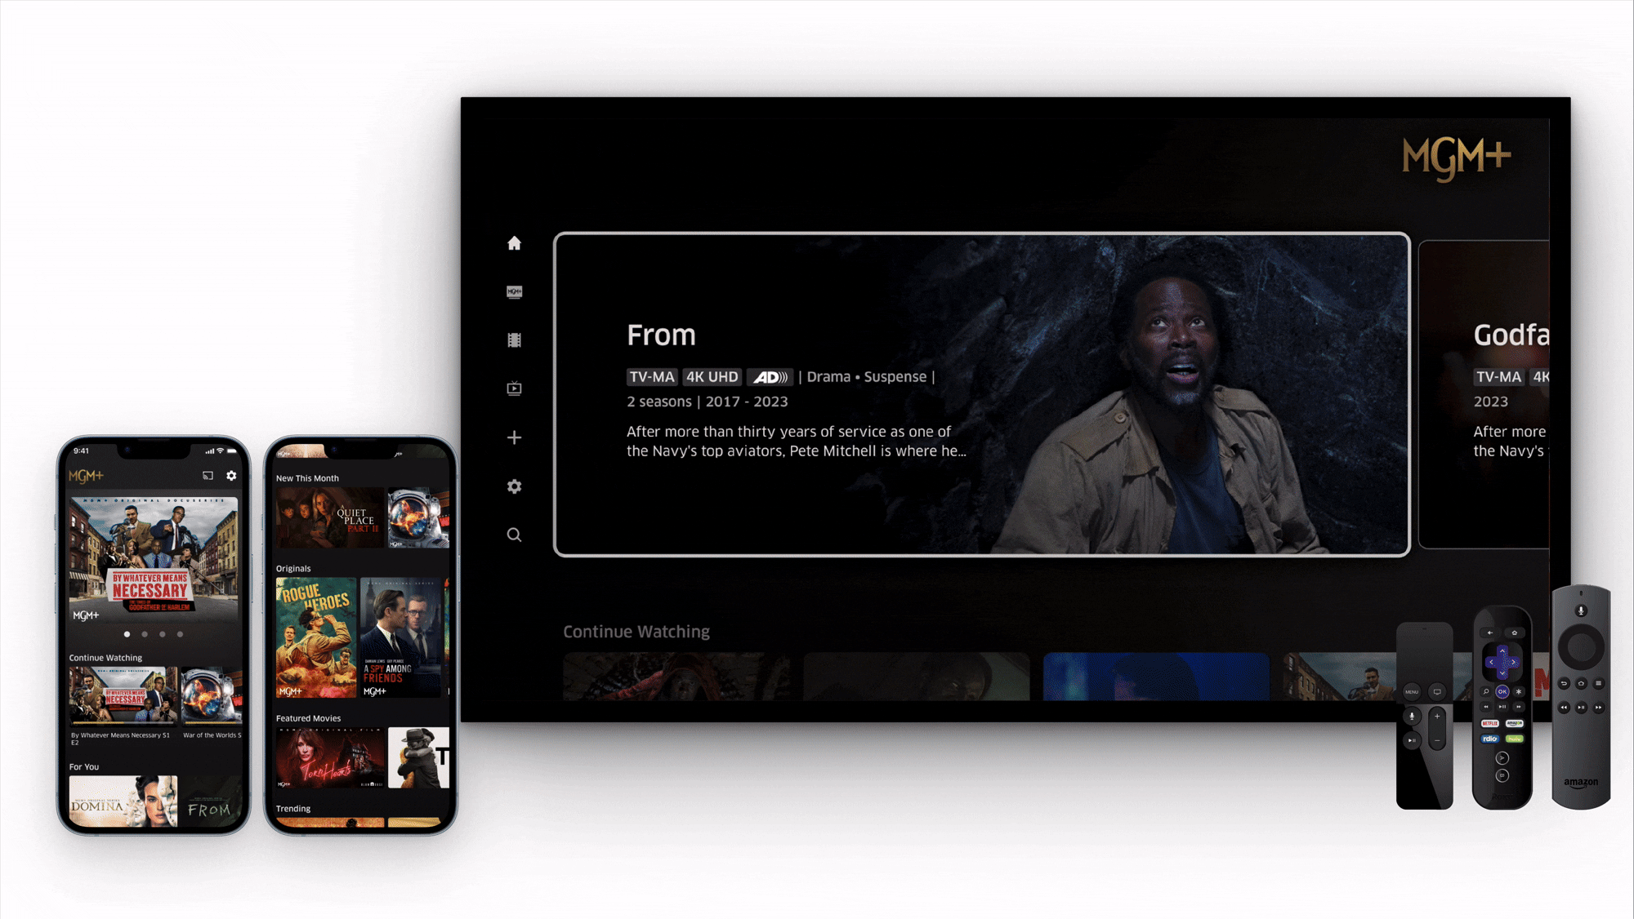1634x919 pixels.
Task: Click the home button on Roku remote
Action: click(1515, 633)
